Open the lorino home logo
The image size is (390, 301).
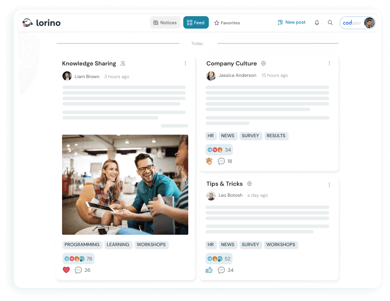coord(41,23)
